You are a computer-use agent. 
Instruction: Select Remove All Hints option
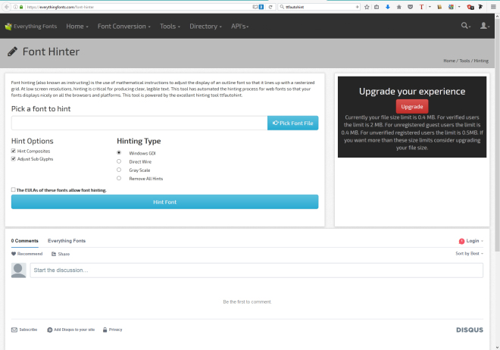pos(119,178)
